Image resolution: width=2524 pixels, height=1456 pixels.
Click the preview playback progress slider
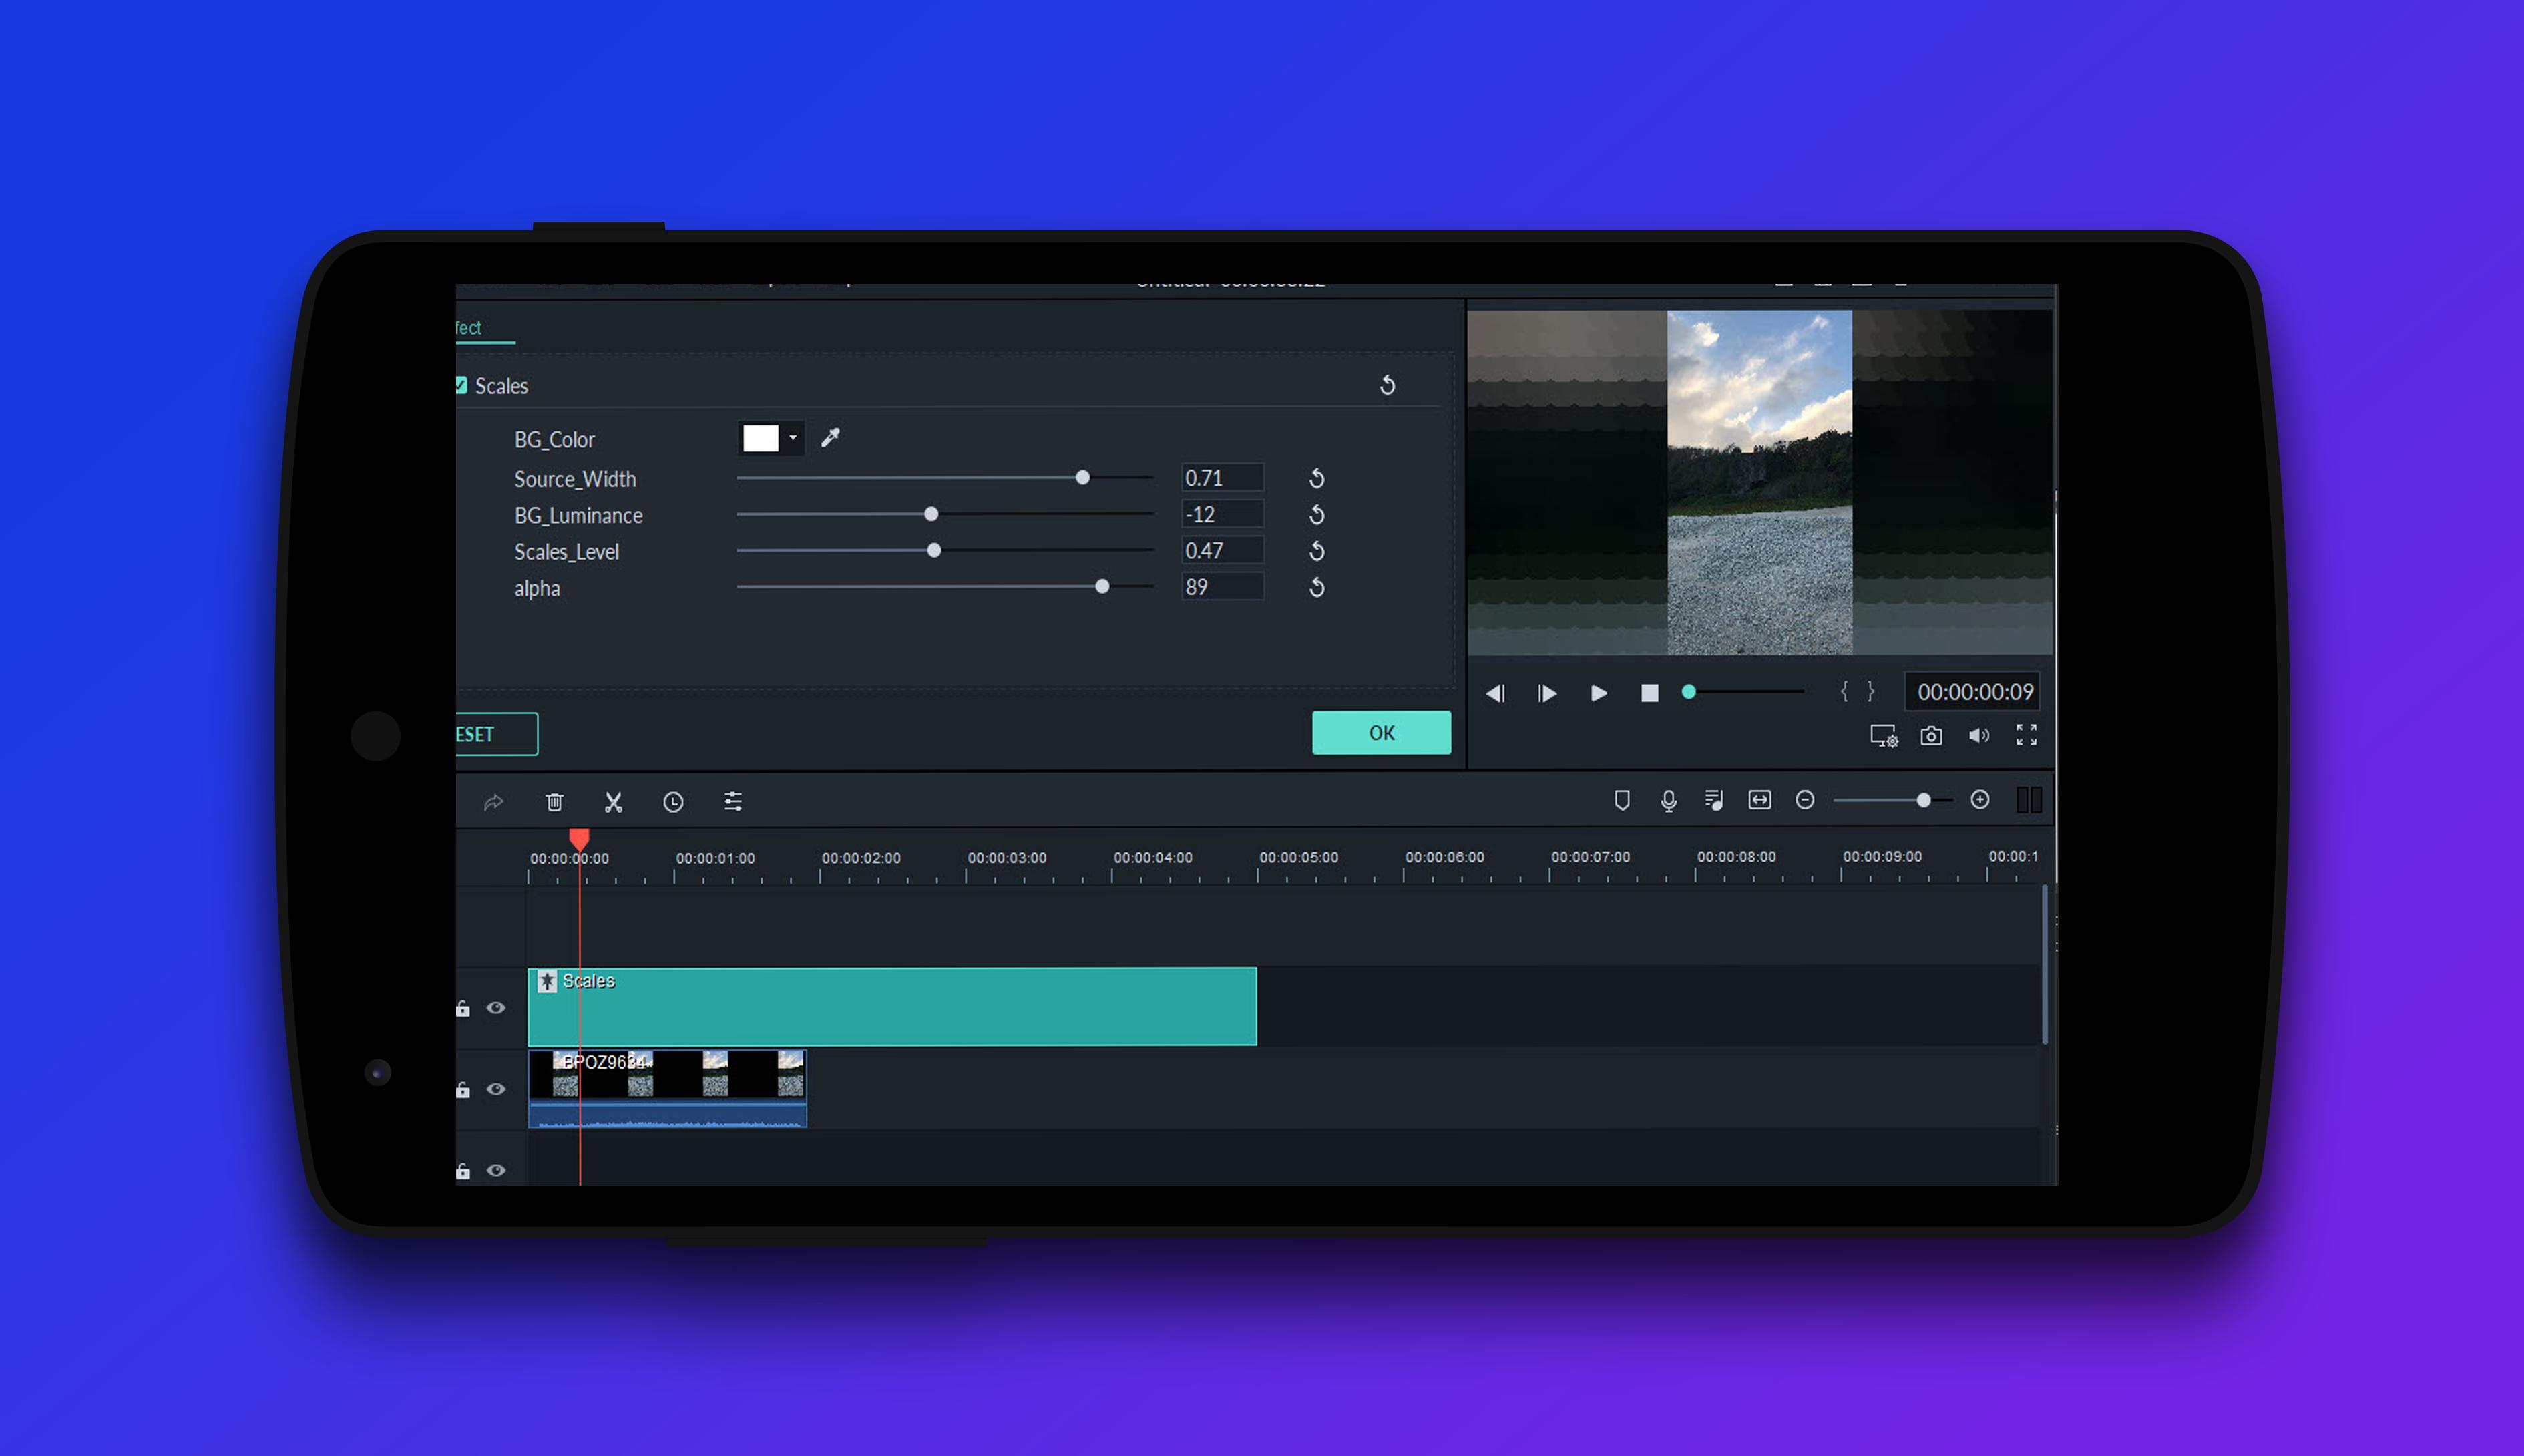pyautogui.click(x=1746, y=692)
